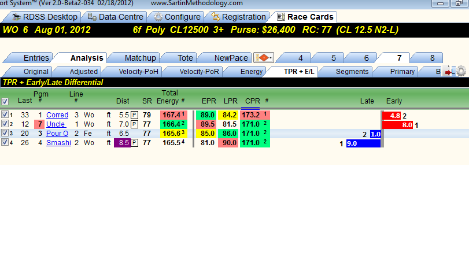Switch to race 8 tab
The width and height of the screenshot is (469, 266).
[x=428, y=58]
